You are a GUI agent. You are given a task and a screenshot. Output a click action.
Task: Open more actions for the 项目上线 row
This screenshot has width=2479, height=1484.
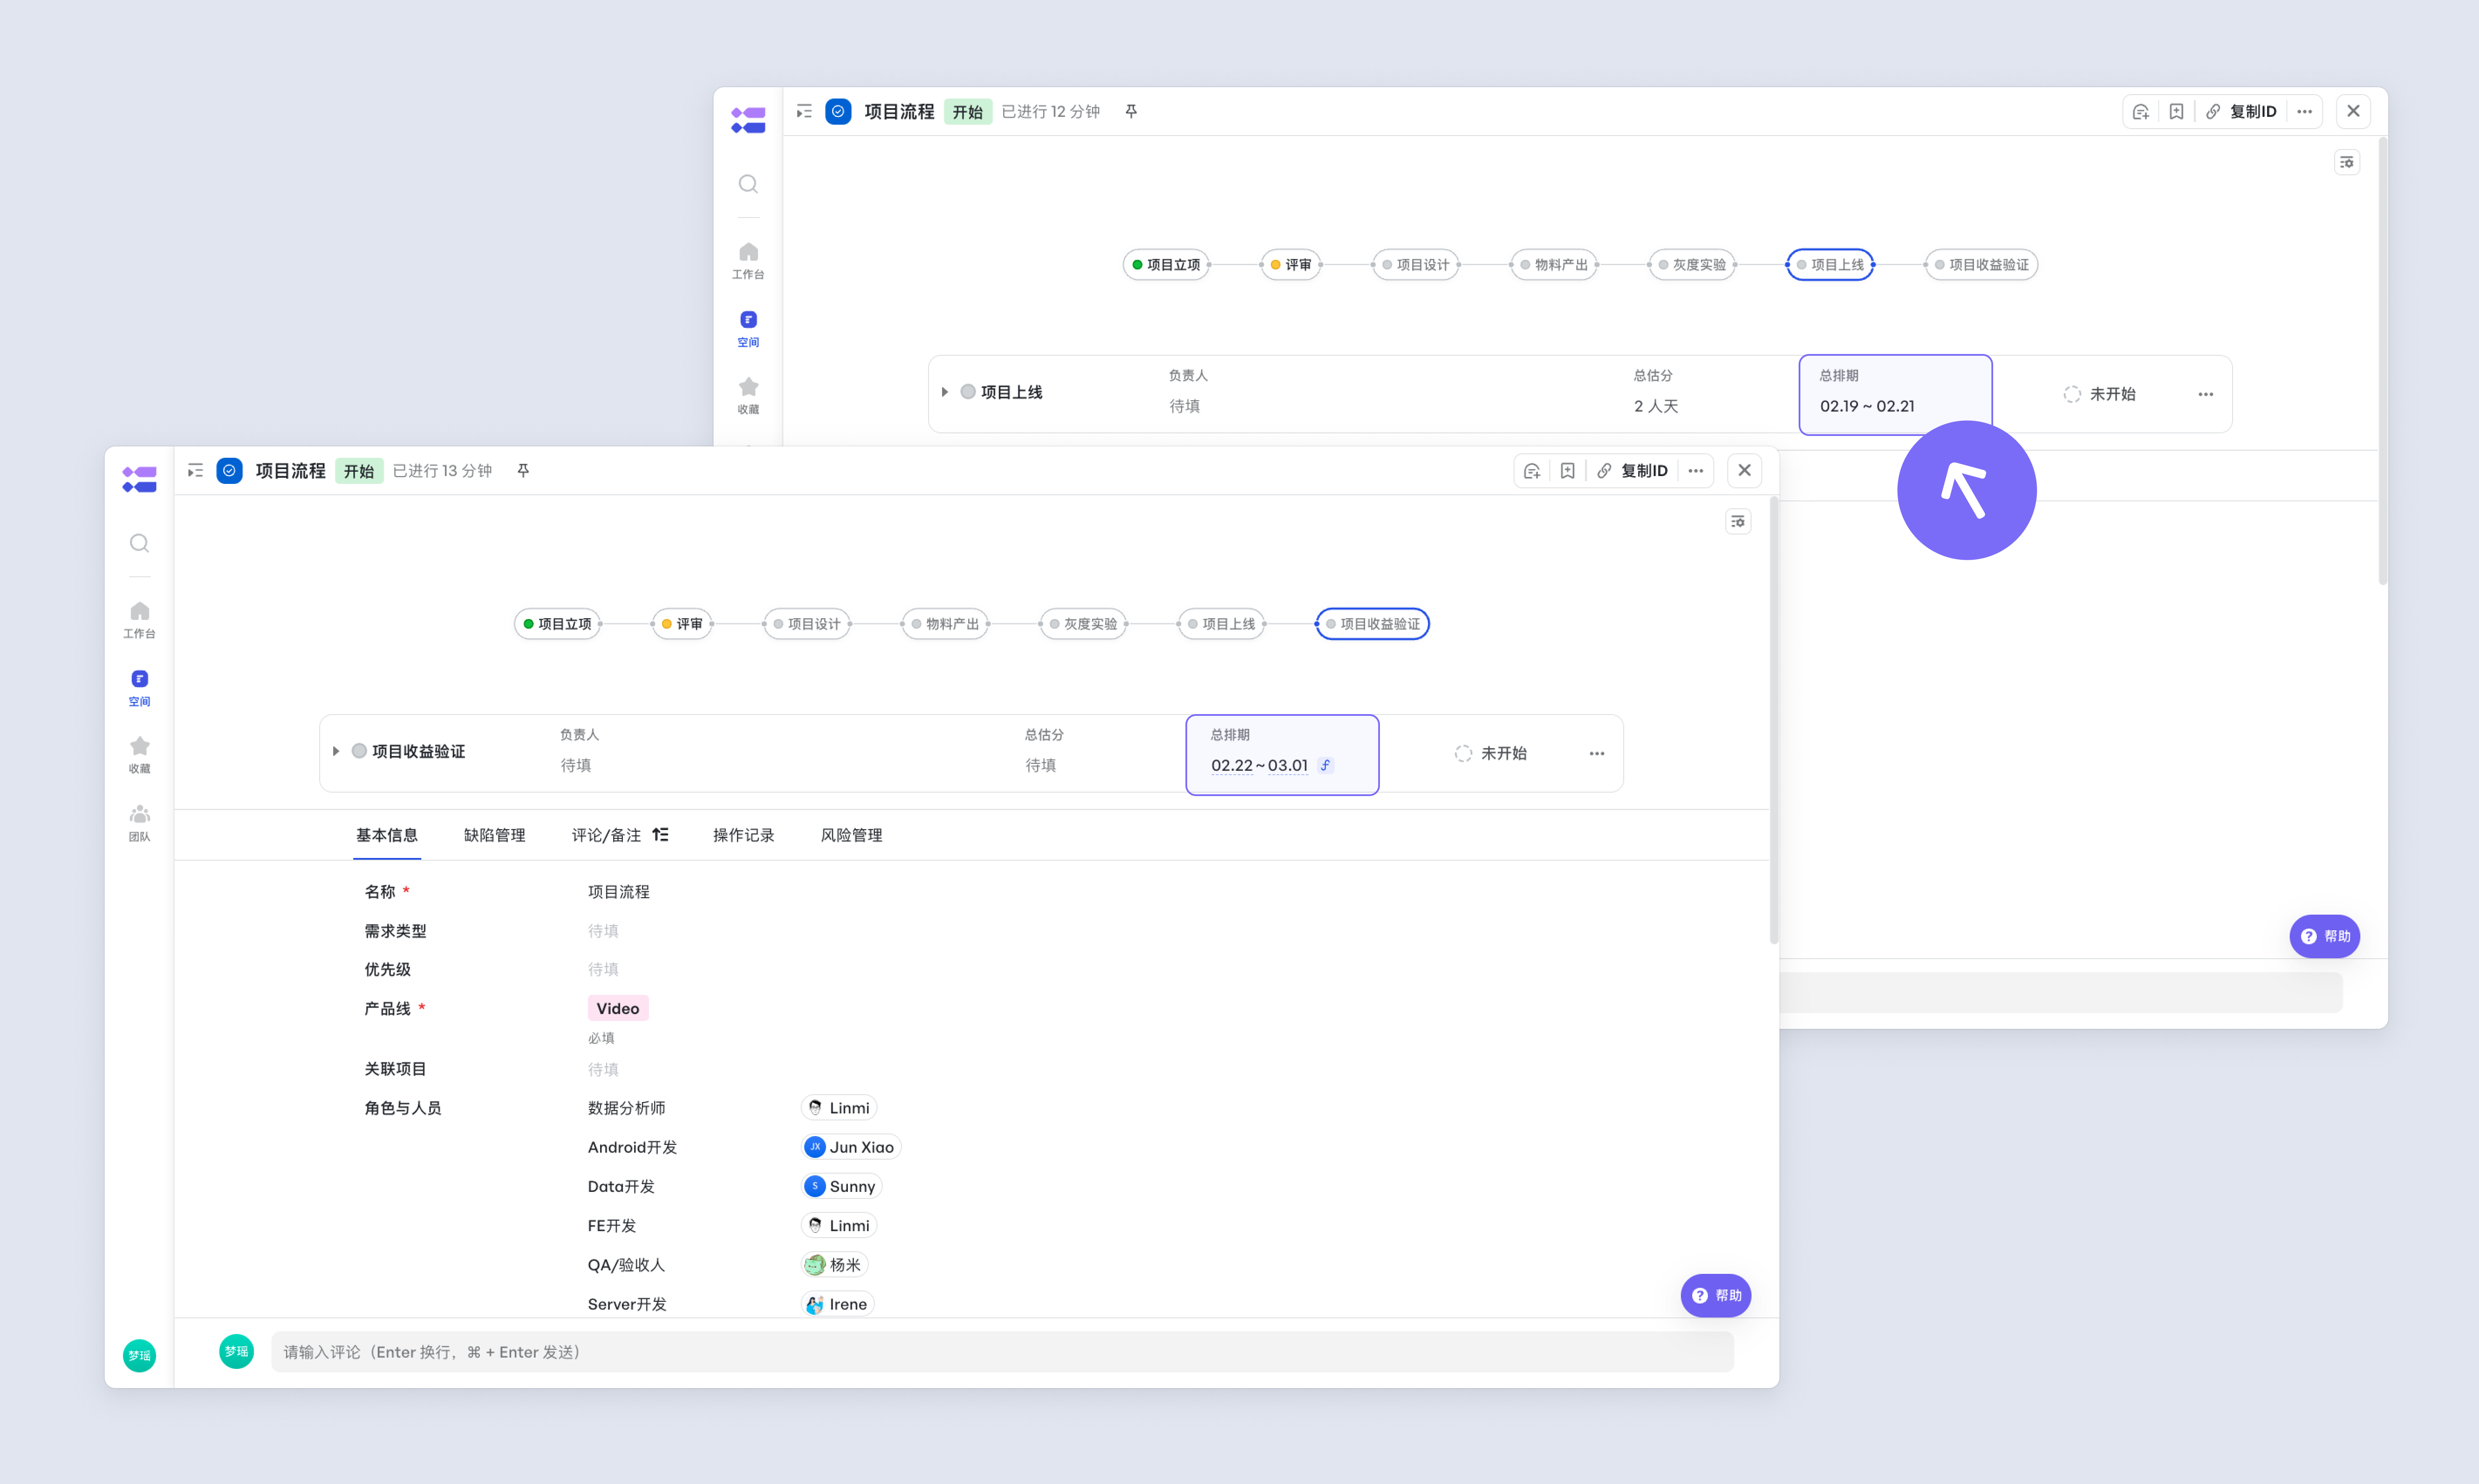[x=2206, y=394]
